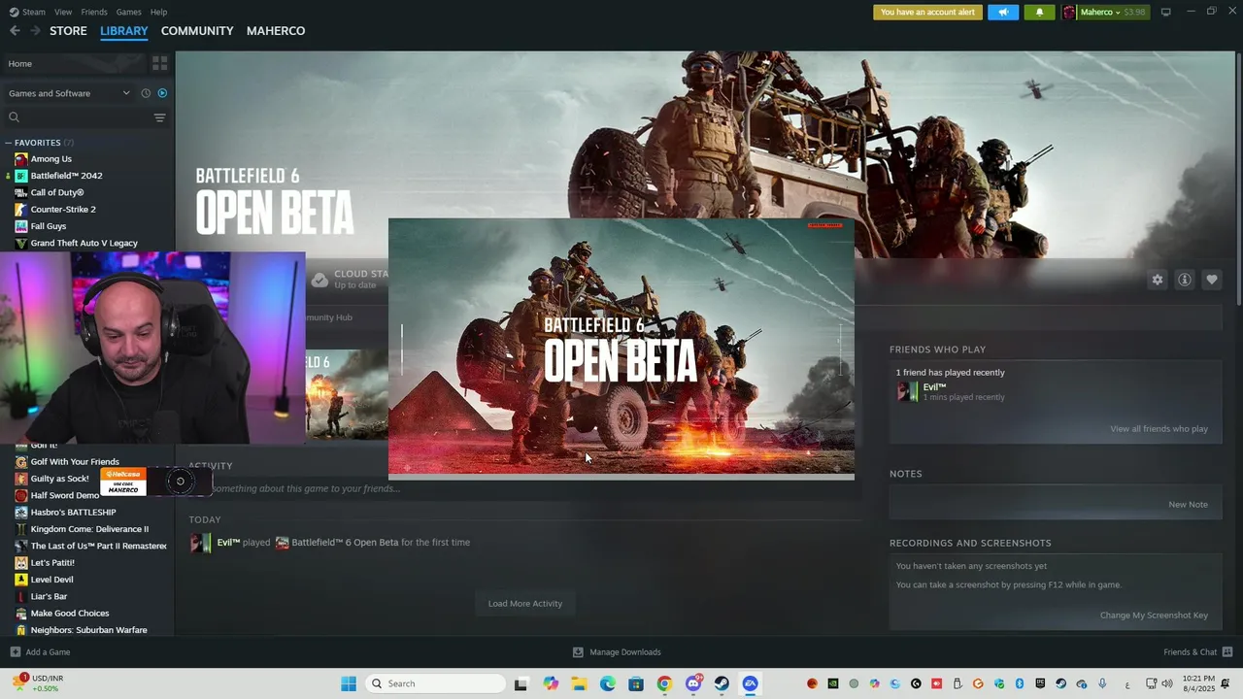The width and height of the screenshot is (1243, 699).
Task: Open the Maherco account dropdown
Action: pyautogui.click(x=1100, y=13)
